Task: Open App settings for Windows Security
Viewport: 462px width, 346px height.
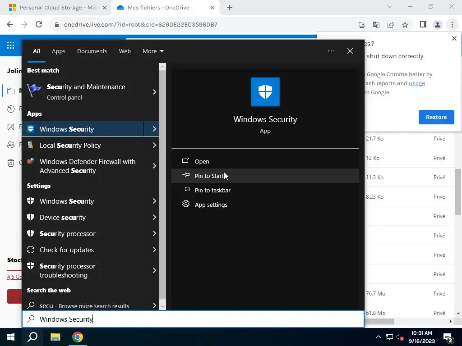Action: pyautogui.click(x=265, y=205)
